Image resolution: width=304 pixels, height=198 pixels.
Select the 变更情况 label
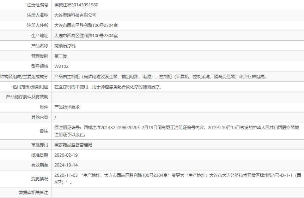point(39,179)
